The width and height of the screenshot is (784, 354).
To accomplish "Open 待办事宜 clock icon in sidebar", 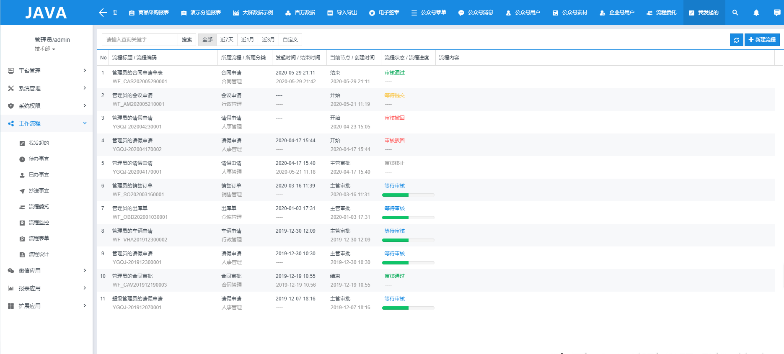I will point(22,159).
